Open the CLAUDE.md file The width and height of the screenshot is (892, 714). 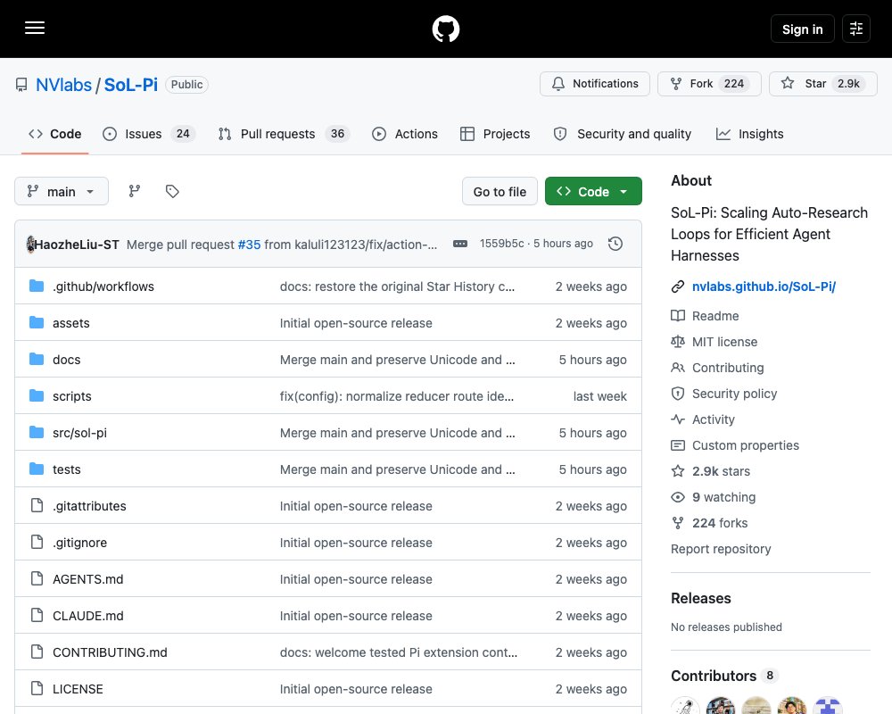[x=87, y=616]
